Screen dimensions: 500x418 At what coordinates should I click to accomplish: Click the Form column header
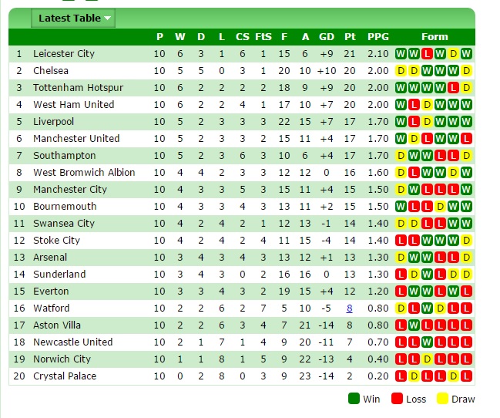tap(435, 37)
